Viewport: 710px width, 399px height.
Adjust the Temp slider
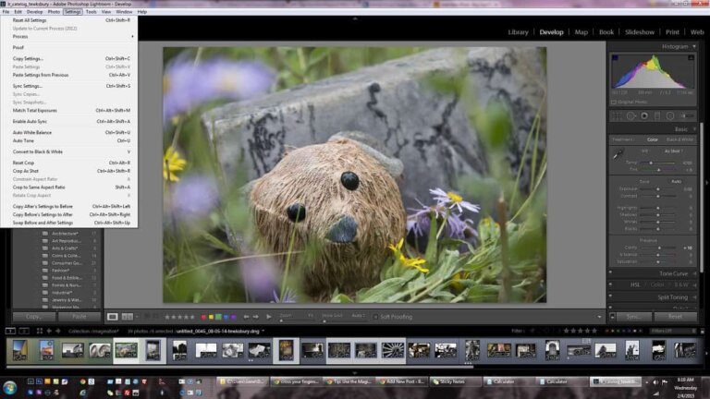[651, 163]
